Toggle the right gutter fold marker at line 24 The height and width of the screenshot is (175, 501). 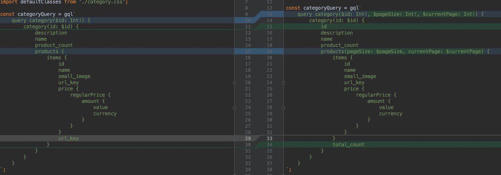tap(283, 83)
